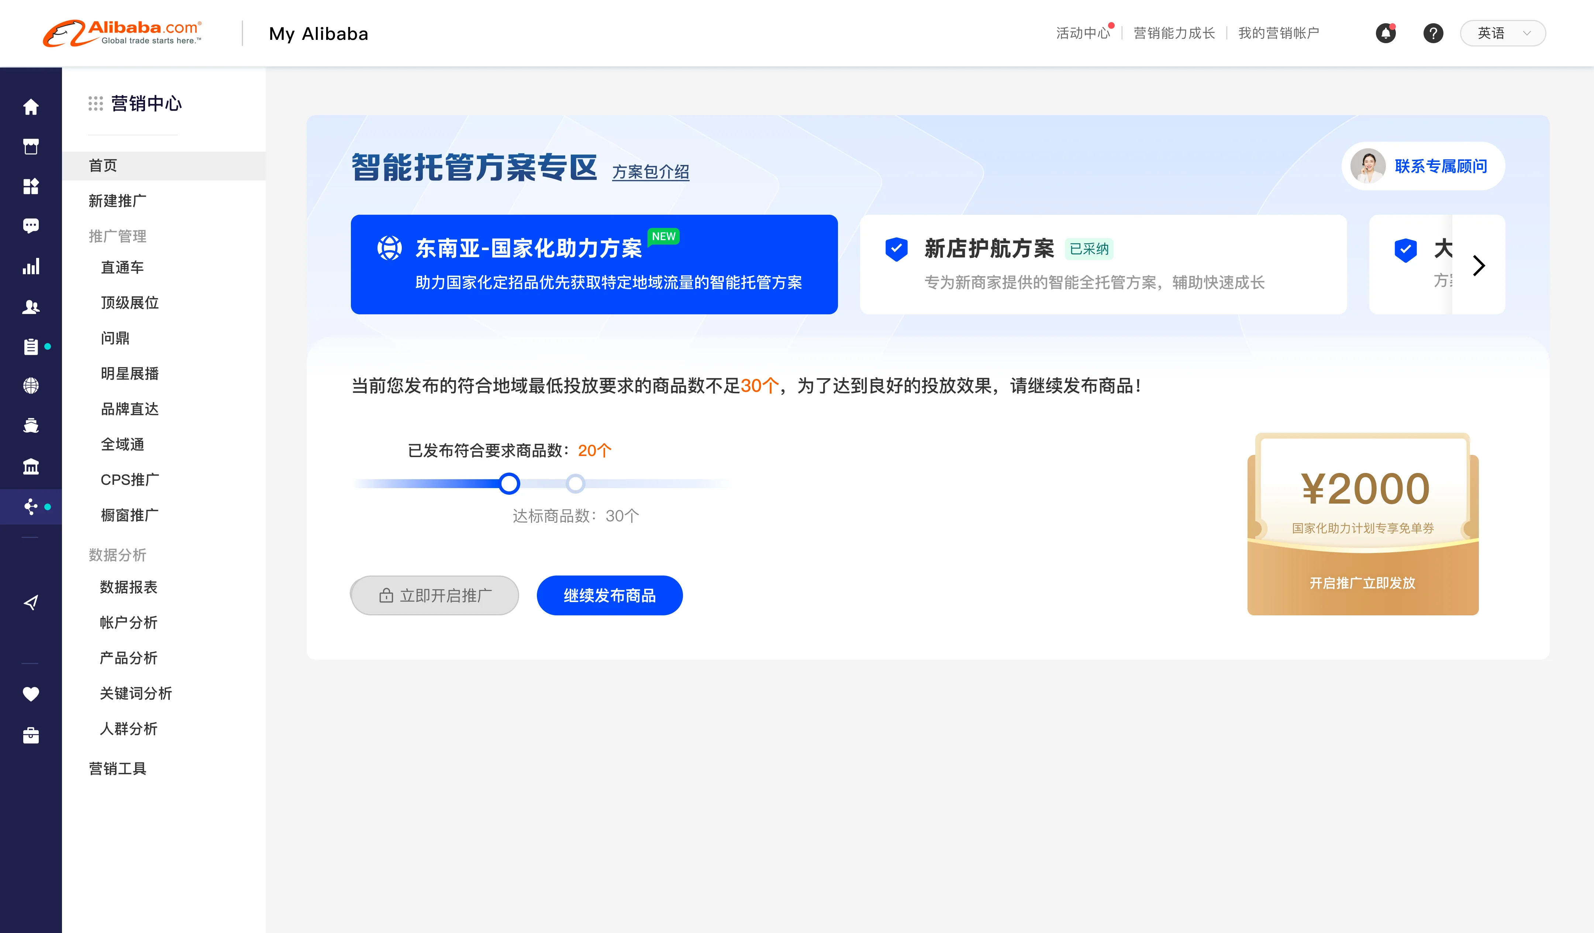Screen dimensions: 1594x933
Task: Open the store icon in left sidebar
Action: point(30,146)
